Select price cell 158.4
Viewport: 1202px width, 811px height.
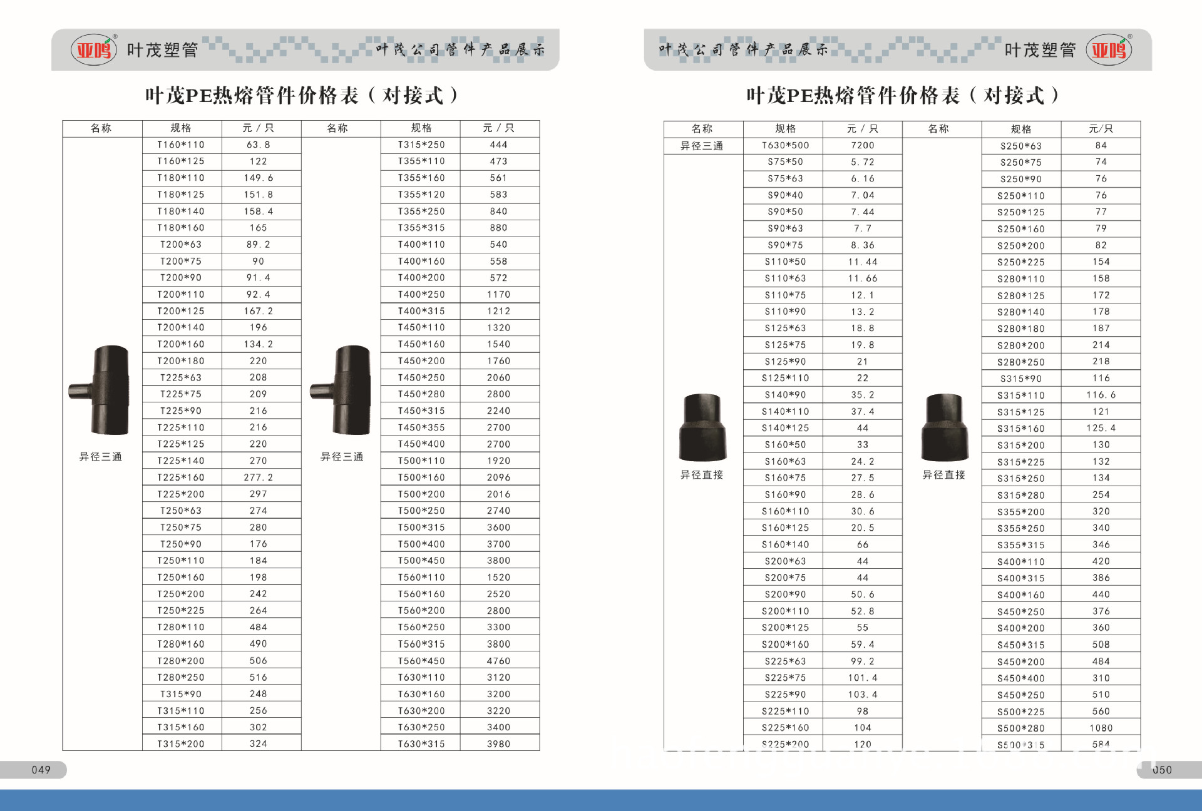[261, 212]
